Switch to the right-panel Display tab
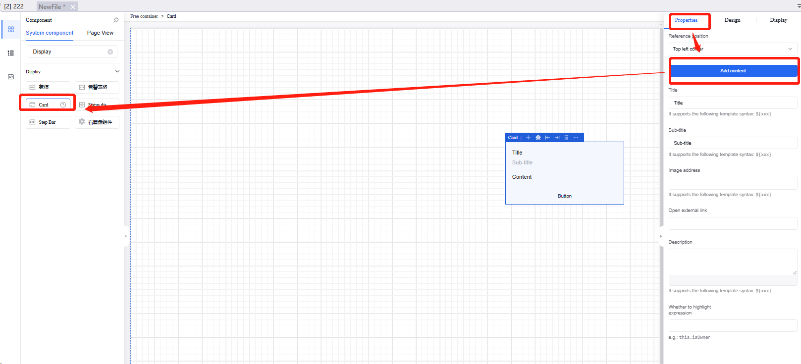Viewport: 801px width, 364px height. tap(778, 20)
